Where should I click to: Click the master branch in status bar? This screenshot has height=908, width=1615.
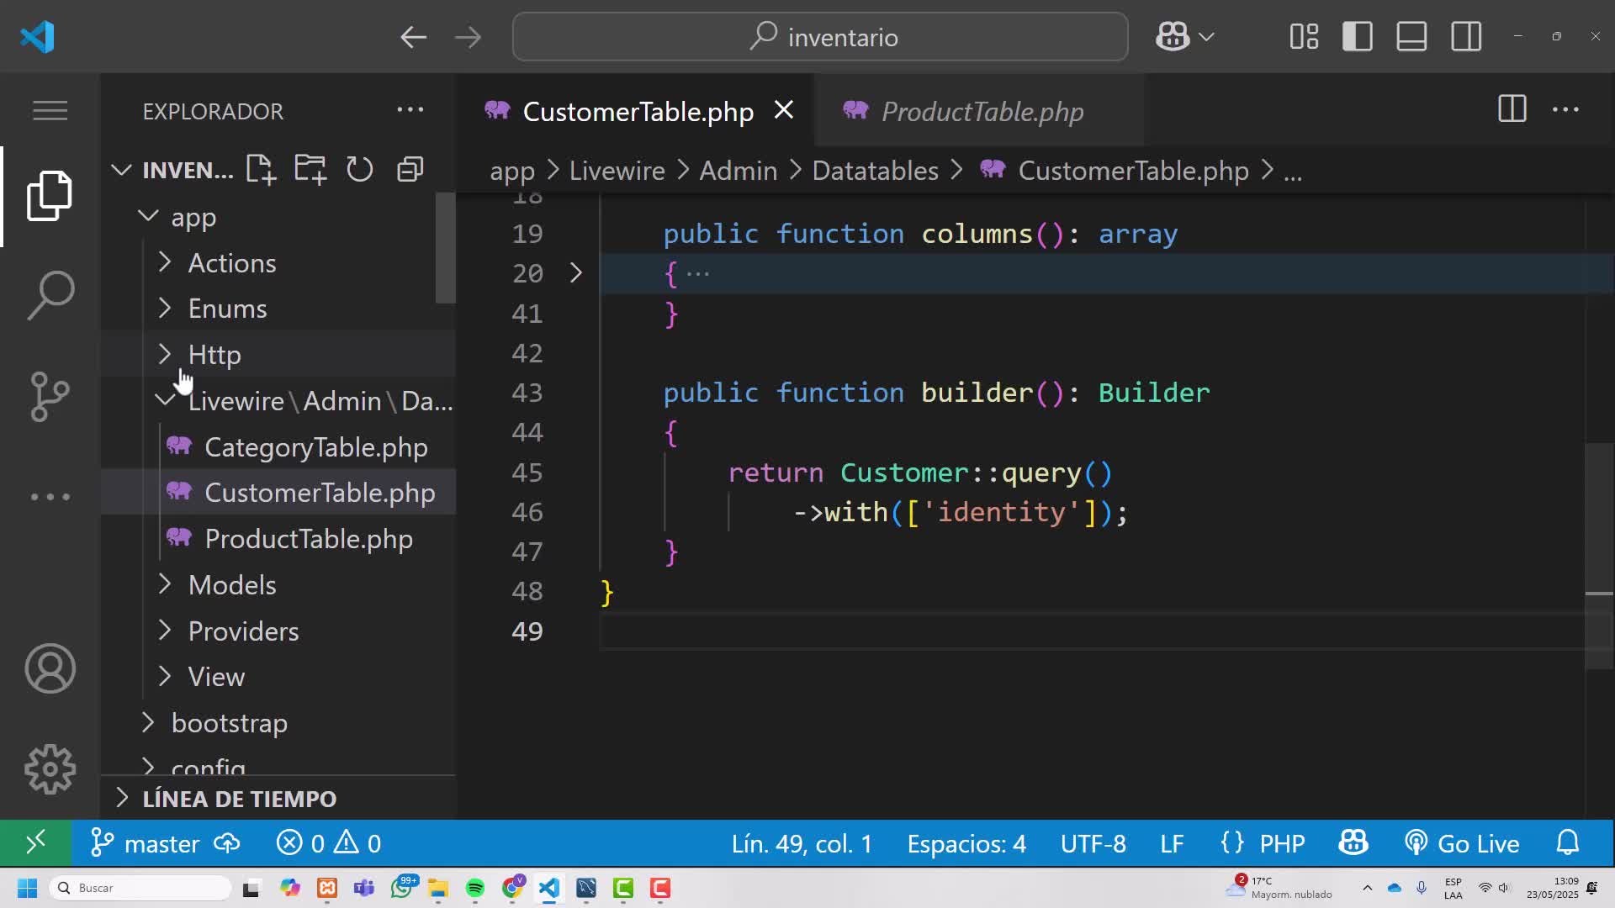tap(146, 842)
